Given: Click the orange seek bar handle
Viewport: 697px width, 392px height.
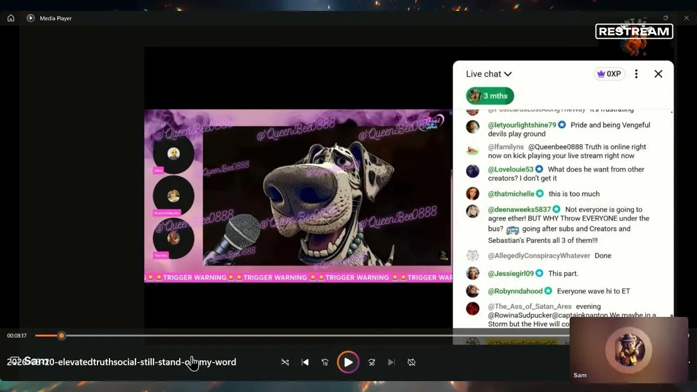Looking at the screenshot, I should pyautogui.click(x=62, y=335).
